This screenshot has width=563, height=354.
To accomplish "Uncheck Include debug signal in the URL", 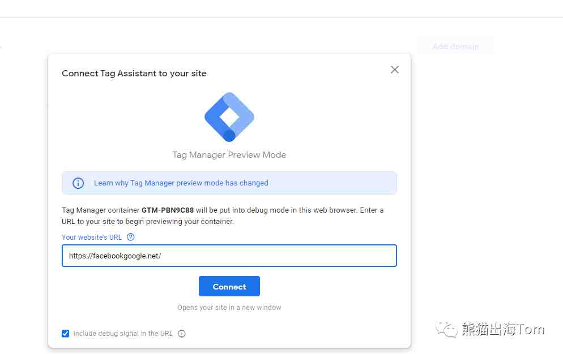I will (65, 334).
